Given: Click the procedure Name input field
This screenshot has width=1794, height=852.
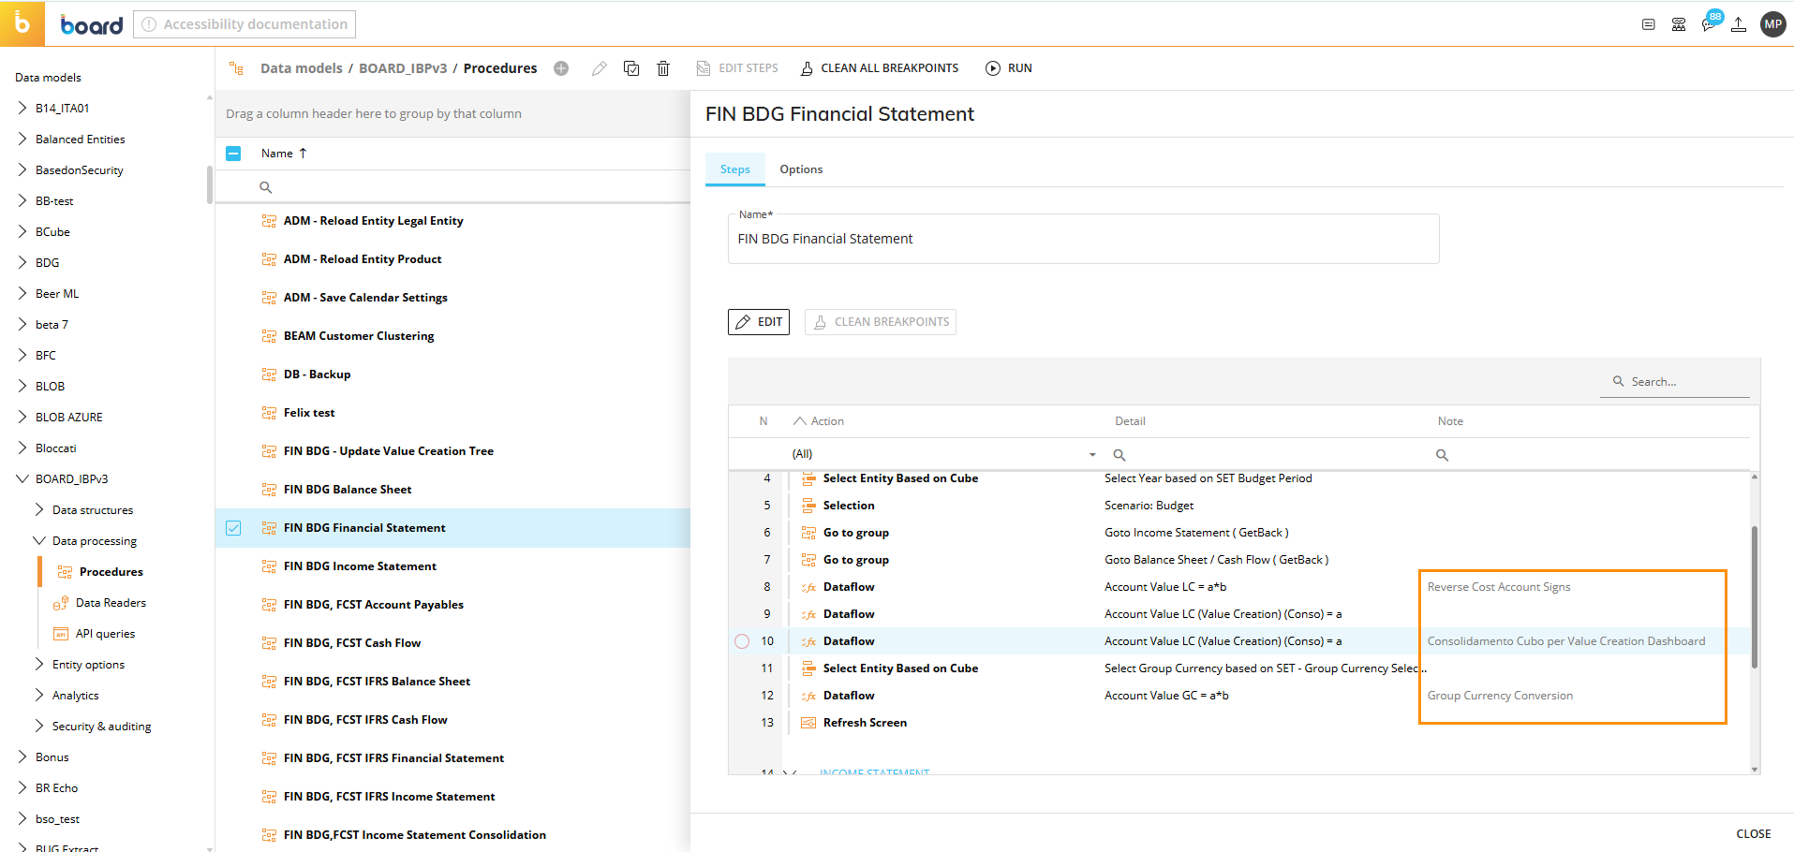Looking at the screenshot, I should click(1083, 240).
